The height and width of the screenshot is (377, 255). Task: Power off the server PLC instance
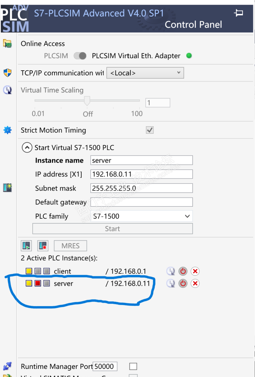[x=183, y=283]
